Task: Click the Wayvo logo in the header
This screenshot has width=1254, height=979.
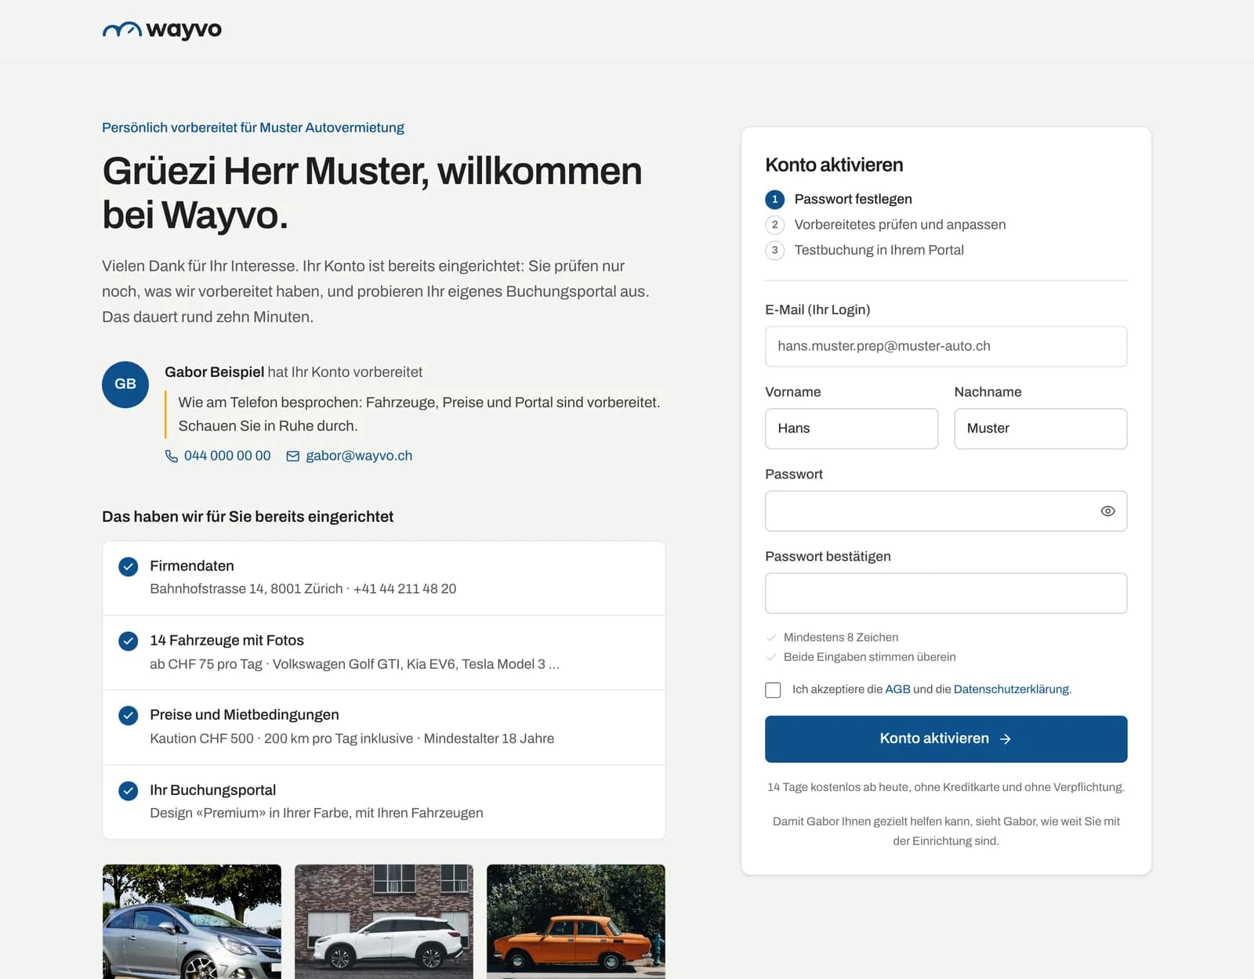Action: (x=162, y=30)
